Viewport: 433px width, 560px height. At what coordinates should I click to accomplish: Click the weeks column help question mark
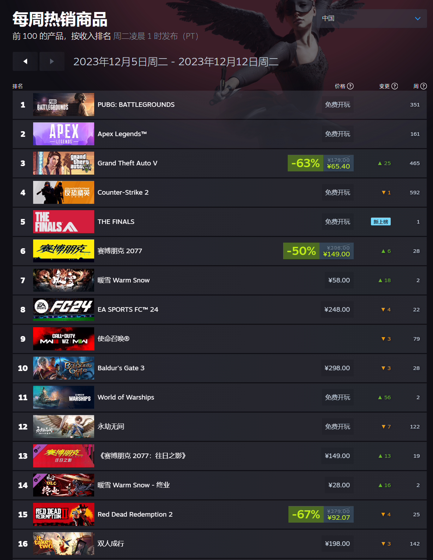pyautogui.click(x=423, y=86)
